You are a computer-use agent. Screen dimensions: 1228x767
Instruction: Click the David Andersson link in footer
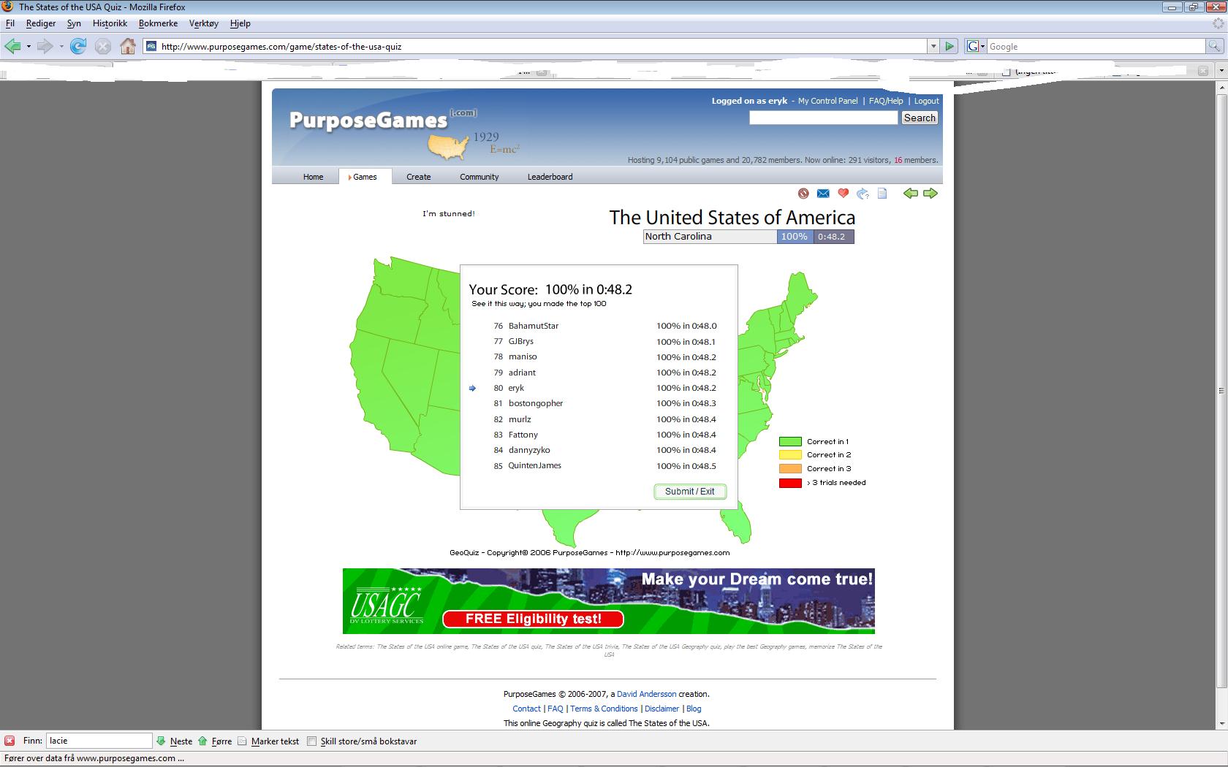(646, 694)
